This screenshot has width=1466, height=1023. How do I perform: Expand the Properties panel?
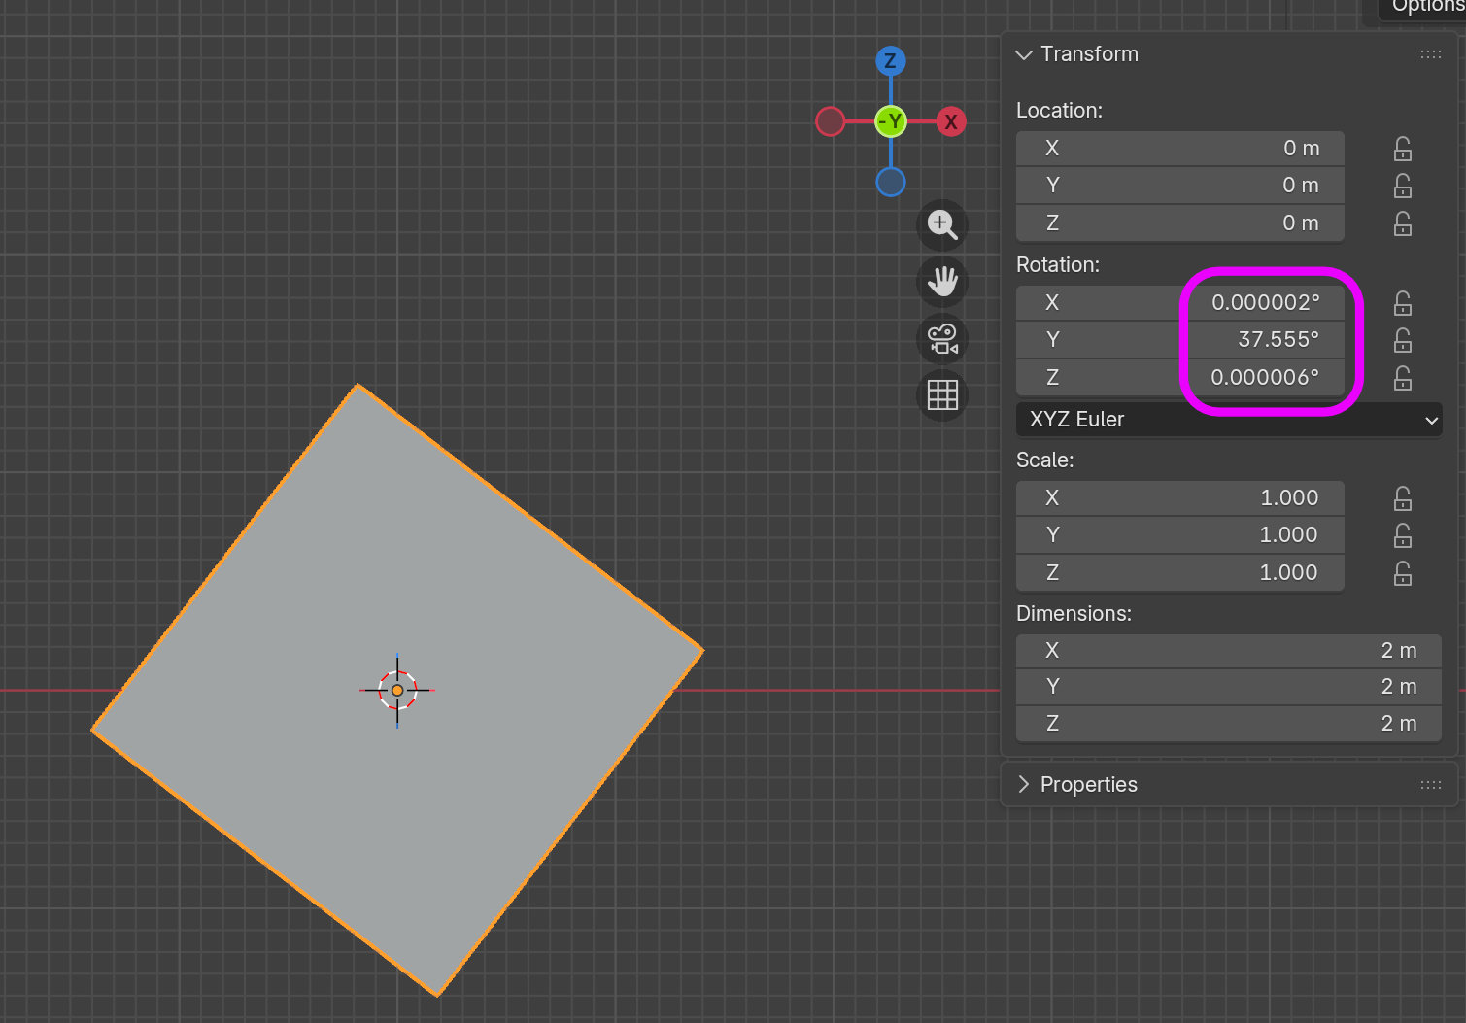pos(1024,784)
